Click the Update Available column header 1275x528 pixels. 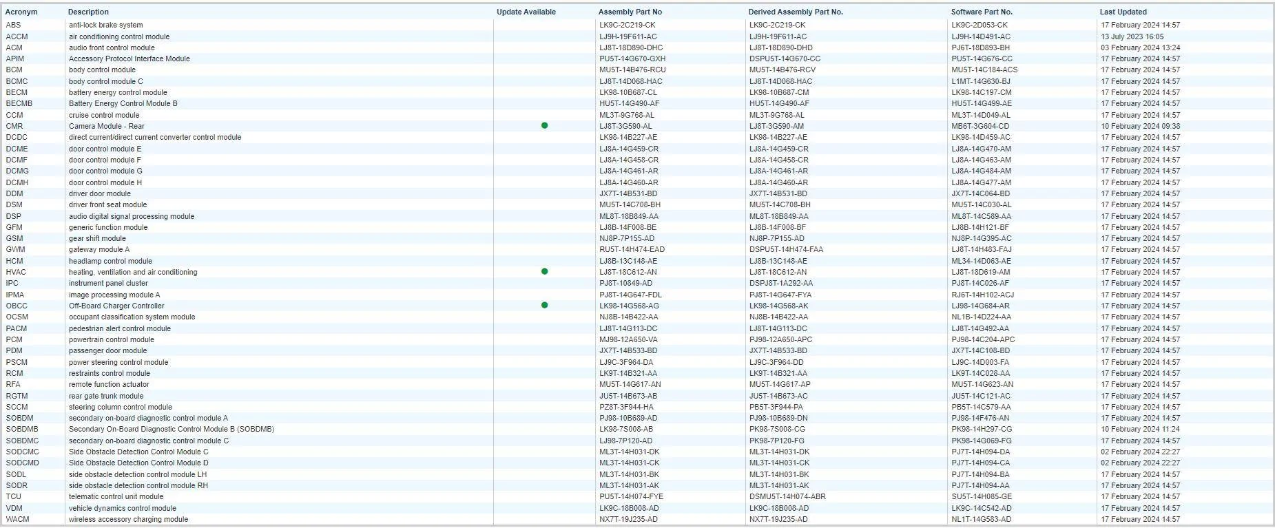526,12
